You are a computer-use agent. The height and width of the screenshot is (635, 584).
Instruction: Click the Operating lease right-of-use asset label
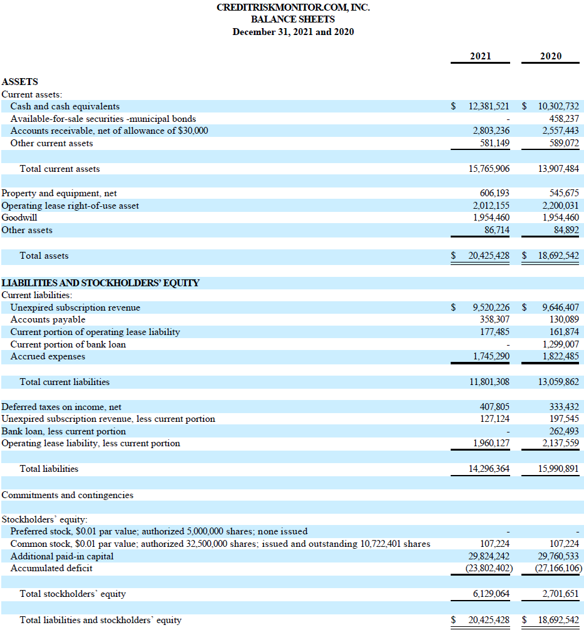point(70,206)
